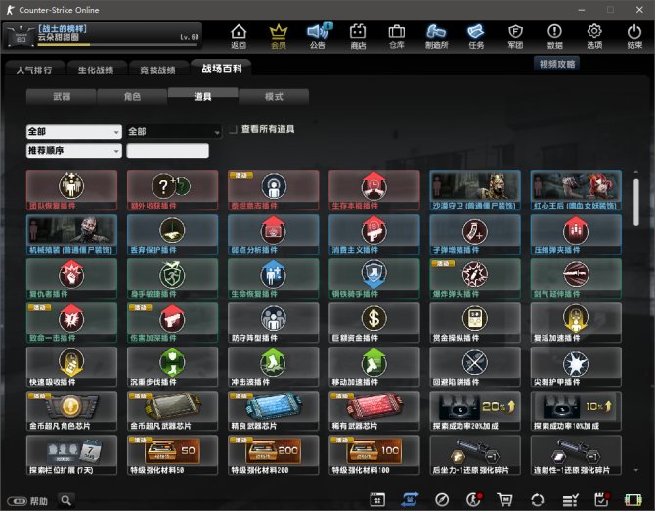Select the 复仇者插件 item
The height and width of the screenshot is (511, 655).
coord(71,278)
